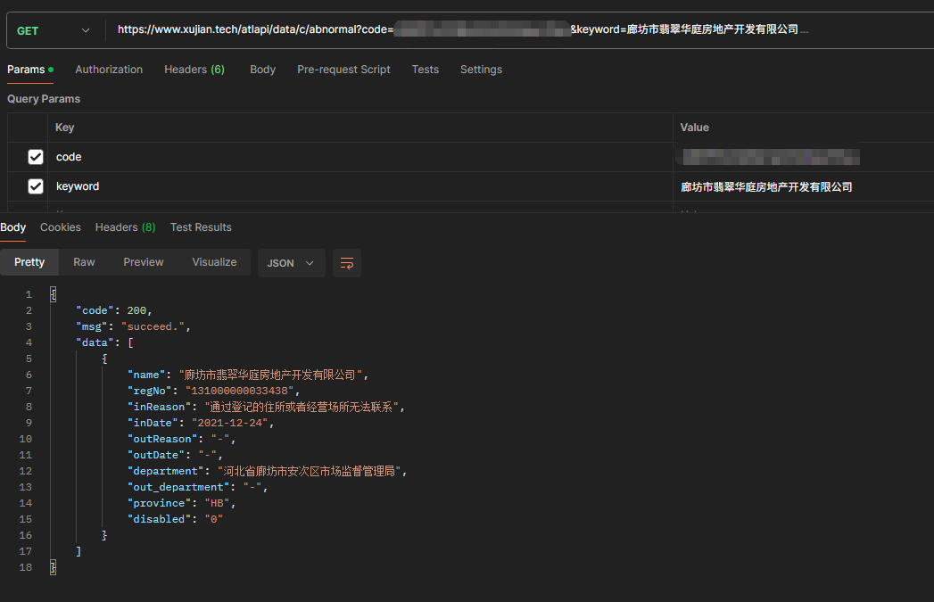This screenshot has width=934, height=602.
Task: Select the Pretty view button
Action: pyautogui.click(x=29, y=262)
